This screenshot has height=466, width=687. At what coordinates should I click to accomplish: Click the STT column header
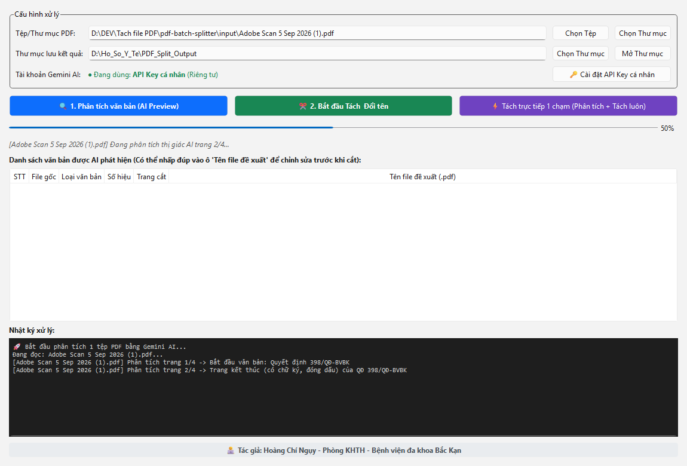tap(19, 176)
